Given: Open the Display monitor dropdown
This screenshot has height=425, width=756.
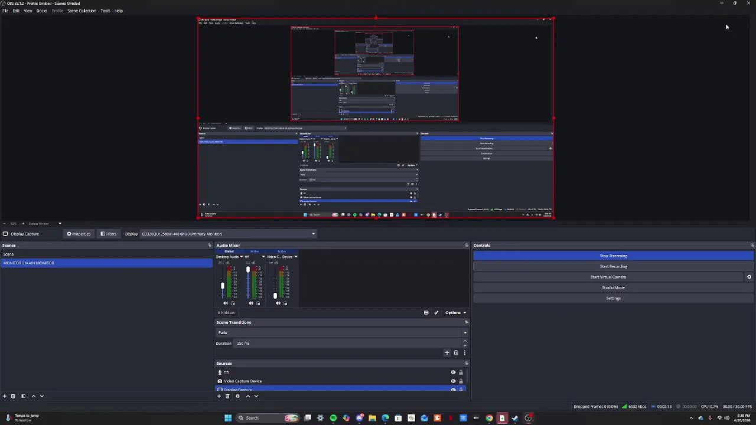Looking at the screenshot, I should click(229, 234).
